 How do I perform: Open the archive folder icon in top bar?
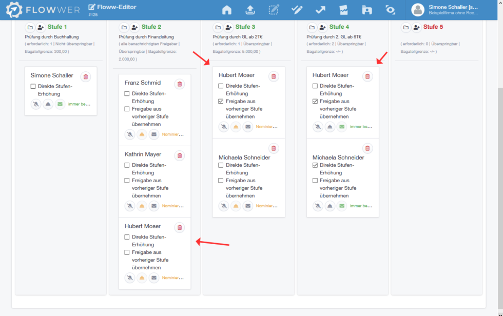click(x=367, y=10)
